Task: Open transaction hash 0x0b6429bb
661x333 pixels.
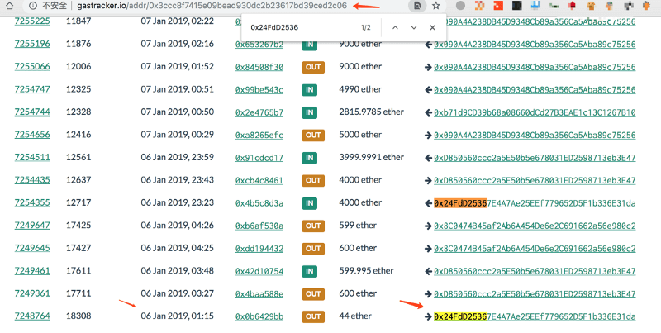Action: point(259,317)
